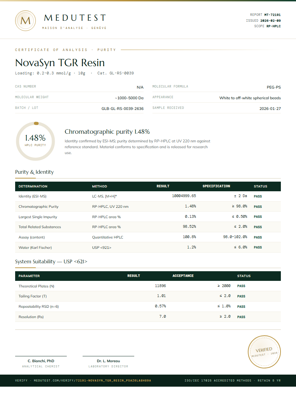Select the specification ≥ 98.0% for purity
The image size is (296, 397).
240,206
